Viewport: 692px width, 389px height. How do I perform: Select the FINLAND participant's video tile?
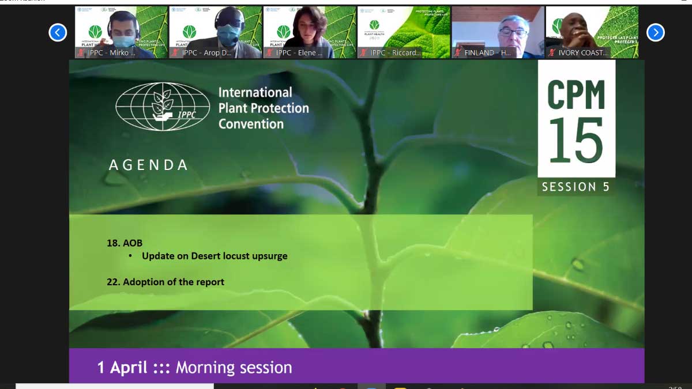pos(498,29)
